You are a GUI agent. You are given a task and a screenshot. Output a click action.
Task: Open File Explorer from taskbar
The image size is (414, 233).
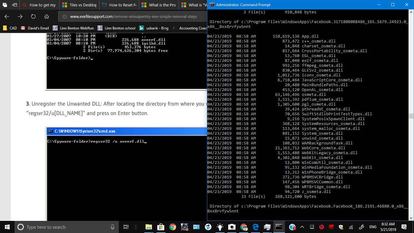tap(149, 227)
